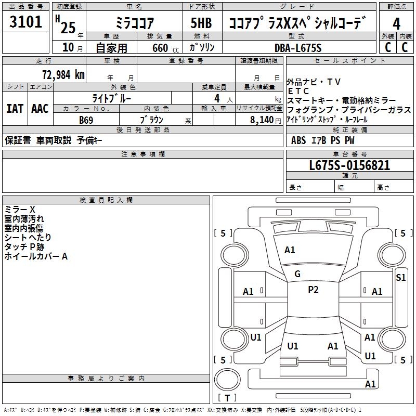Click the model code DBA-L675S
This screenshot has height=416, width=416.
point(298,48)
